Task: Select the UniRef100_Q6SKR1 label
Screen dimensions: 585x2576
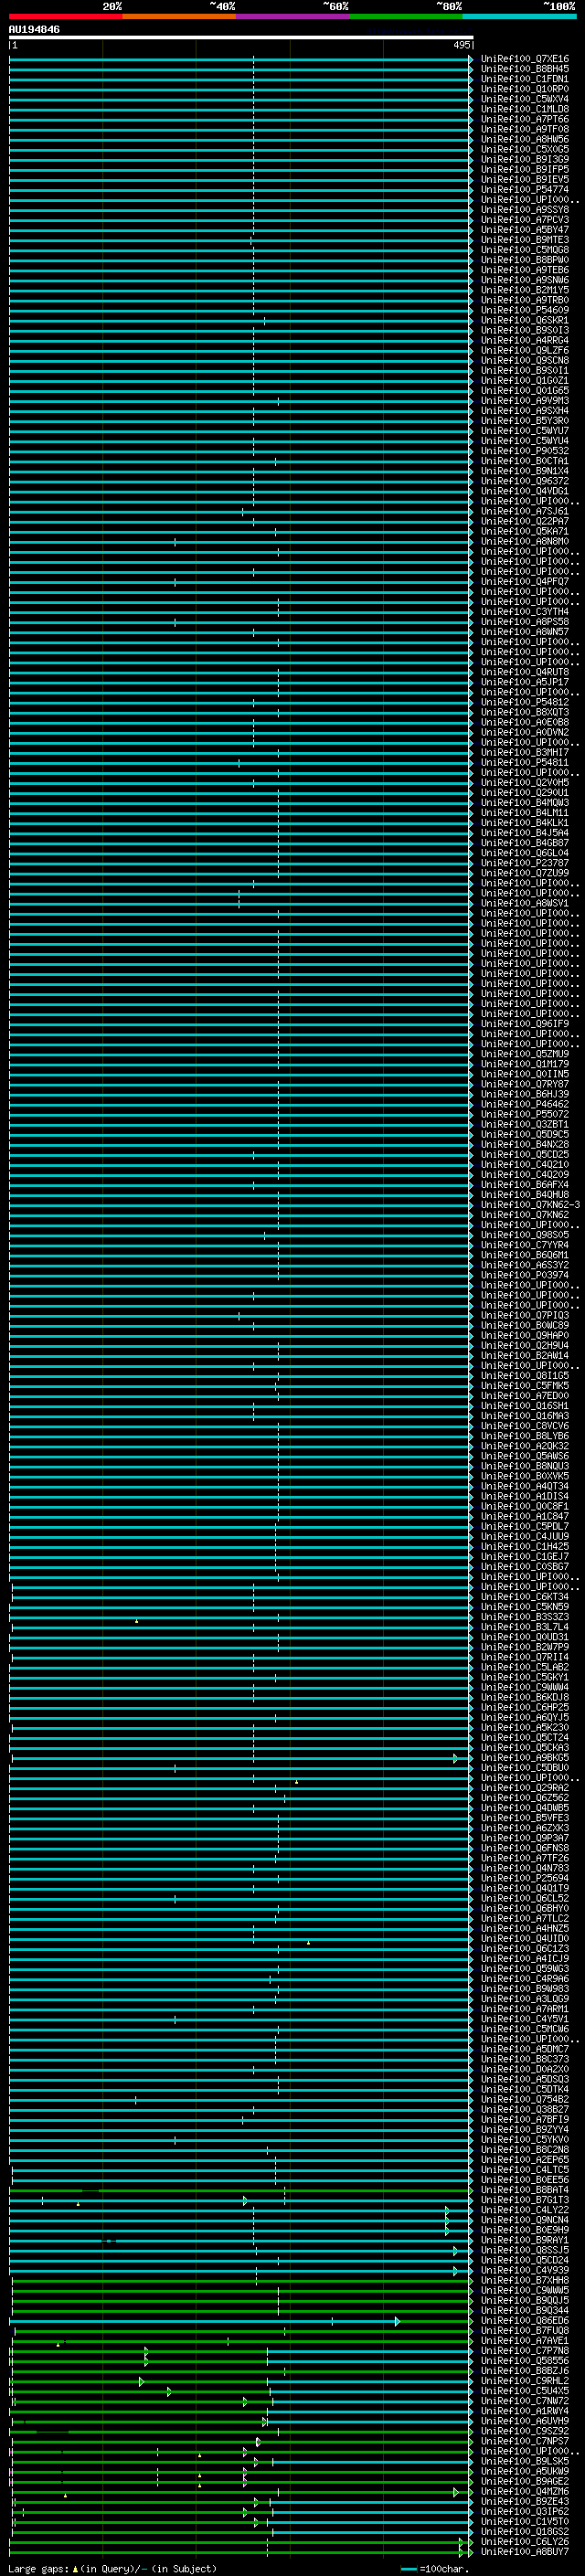Action: (525, 320)
